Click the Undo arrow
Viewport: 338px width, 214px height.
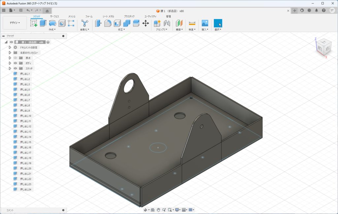tap(28, 10)
